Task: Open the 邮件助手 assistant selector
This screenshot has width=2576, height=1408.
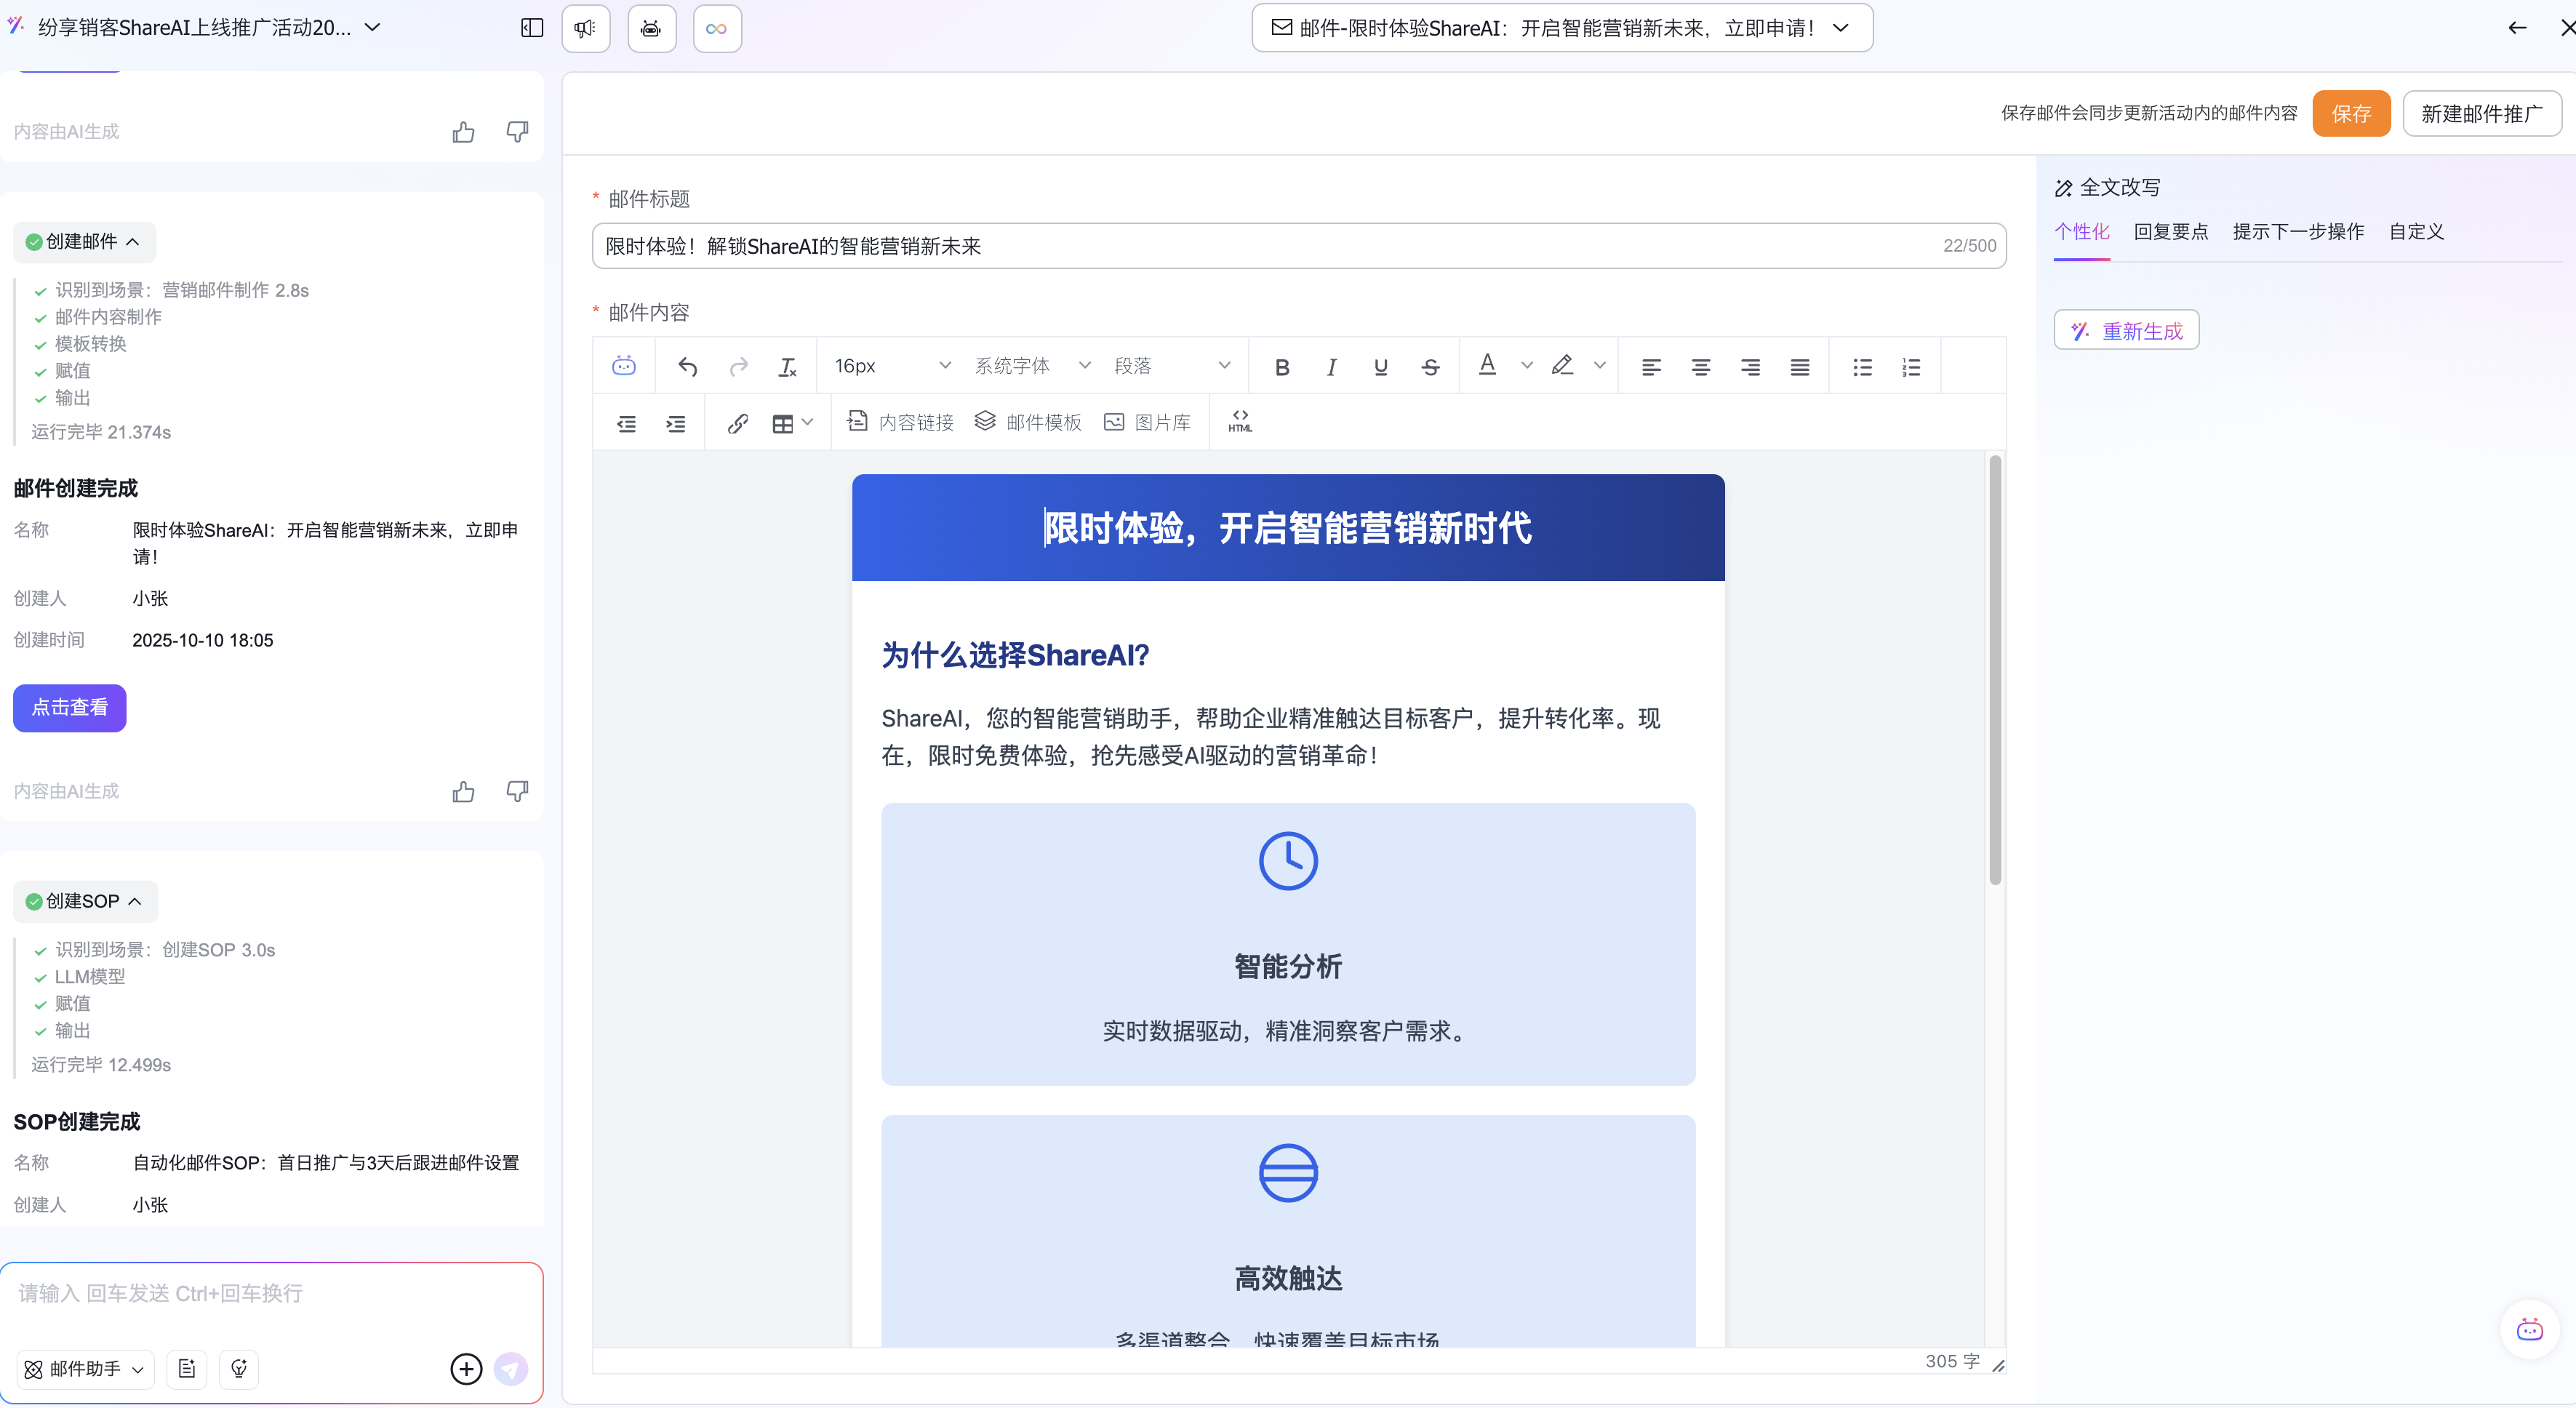Action: coord(85,1369)
